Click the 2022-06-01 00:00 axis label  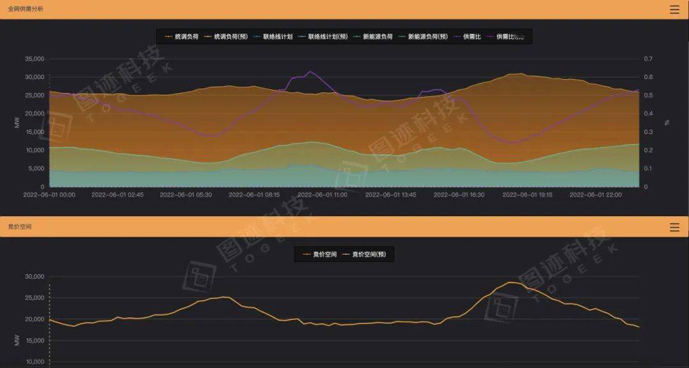click(x=51, y=195)
